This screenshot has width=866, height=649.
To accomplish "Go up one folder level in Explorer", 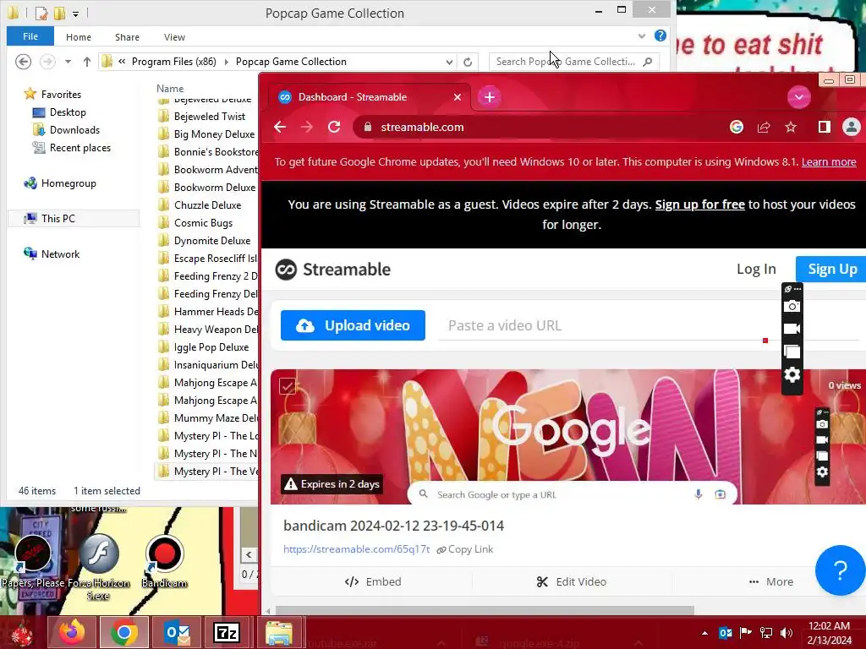I will (87, 62).
